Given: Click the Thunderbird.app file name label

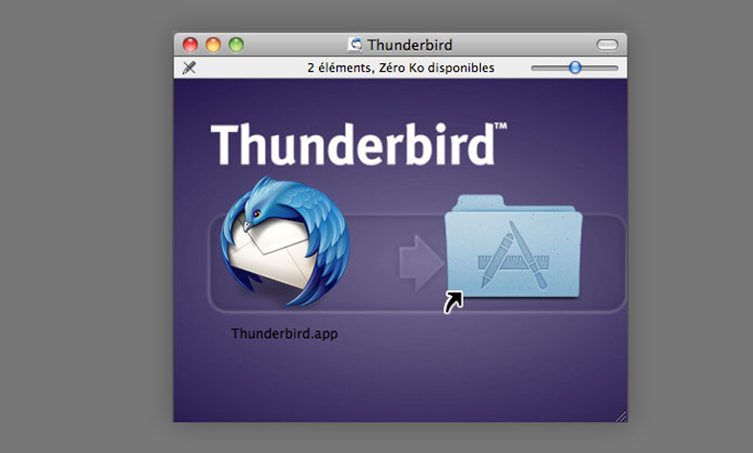Looking at the screenshot, I should pyautogui.click(x=285, y=333).
